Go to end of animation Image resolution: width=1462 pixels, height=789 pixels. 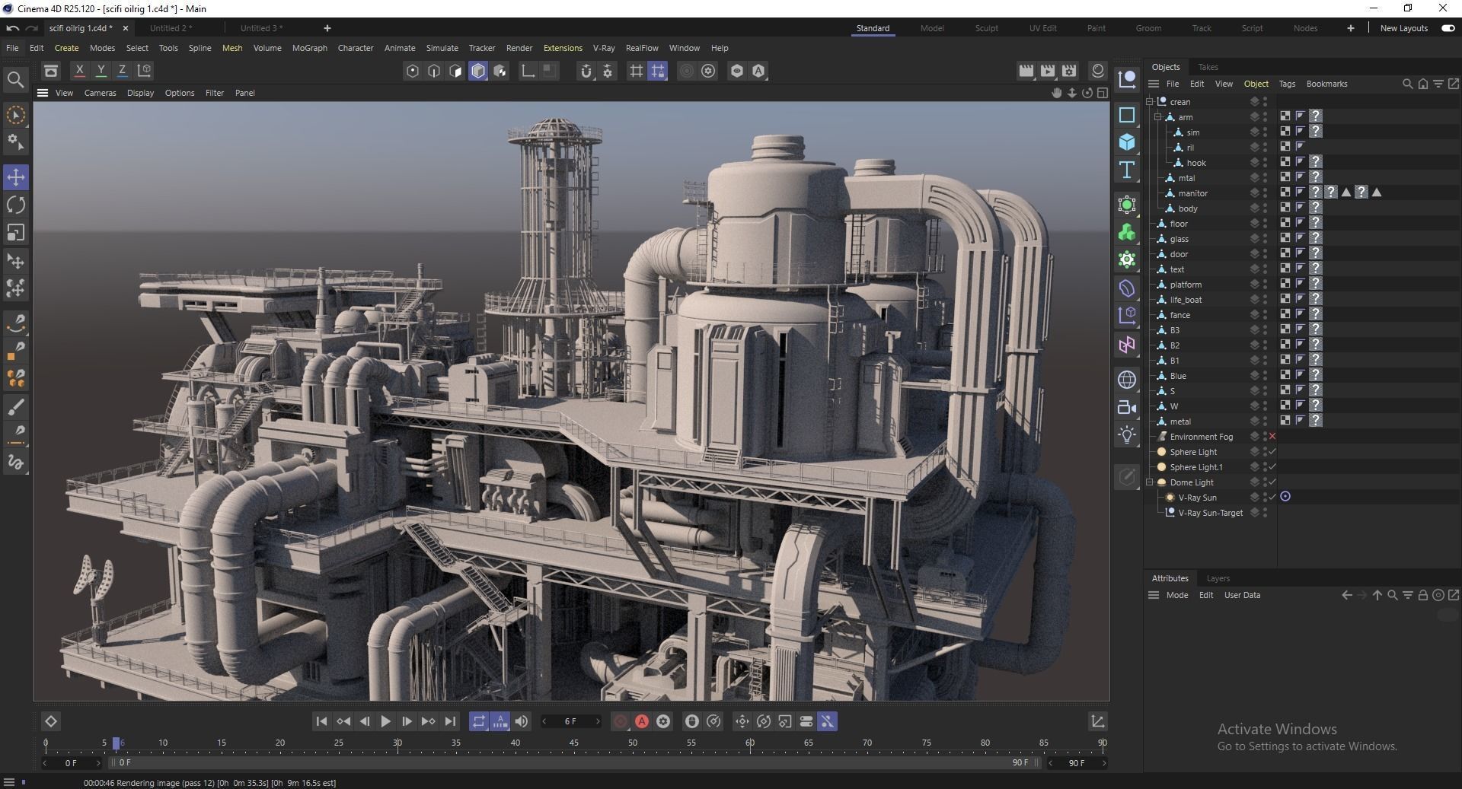(x=450, y=721)
